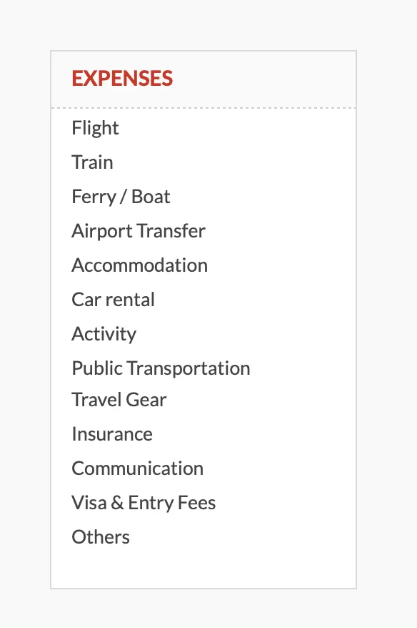The image size is (417, 628).
Task: Click the Ferry / Boat category
Action: pyautogui.click(x=120, y=197)
